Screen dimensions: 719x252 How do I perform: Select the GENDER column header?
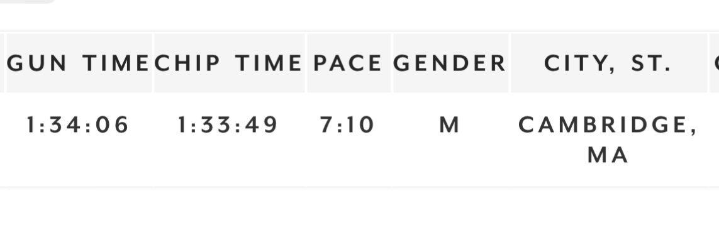click(x=450, y=63)
